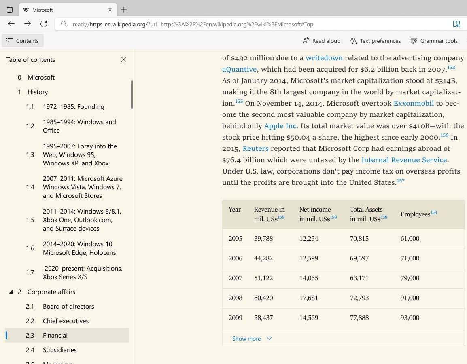Viewport: 467px width, 364px height.
Task: Open citation 157 reference
Action: coord(401,180)
